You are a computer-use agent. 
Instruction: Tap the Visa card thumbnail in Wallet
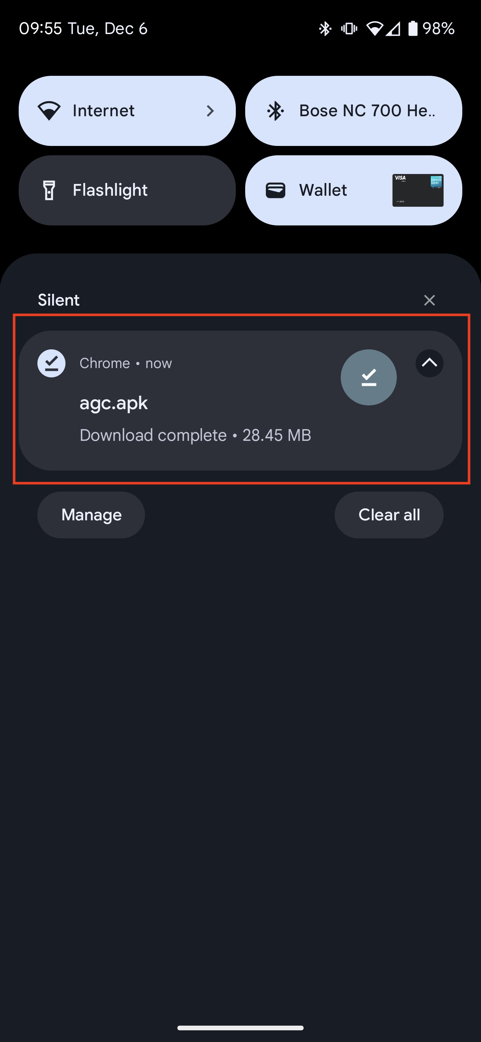pyautogui.click(x=418, y=190)
